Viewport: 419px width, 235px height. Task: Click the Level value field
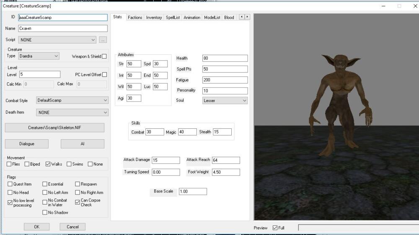40,74
